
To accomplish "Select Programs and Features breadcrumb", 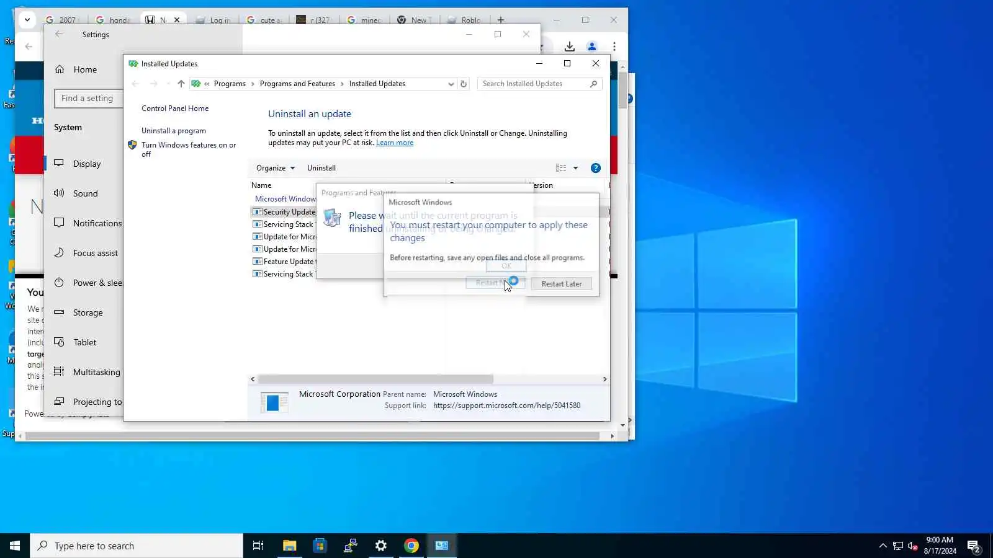I will click(297, 84).
